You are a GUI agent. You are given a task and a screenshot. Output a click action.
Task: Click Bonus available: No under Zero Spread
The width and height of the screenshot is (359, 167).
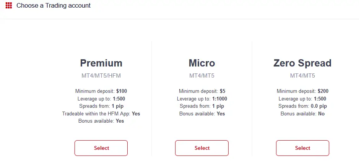[302, 114]
